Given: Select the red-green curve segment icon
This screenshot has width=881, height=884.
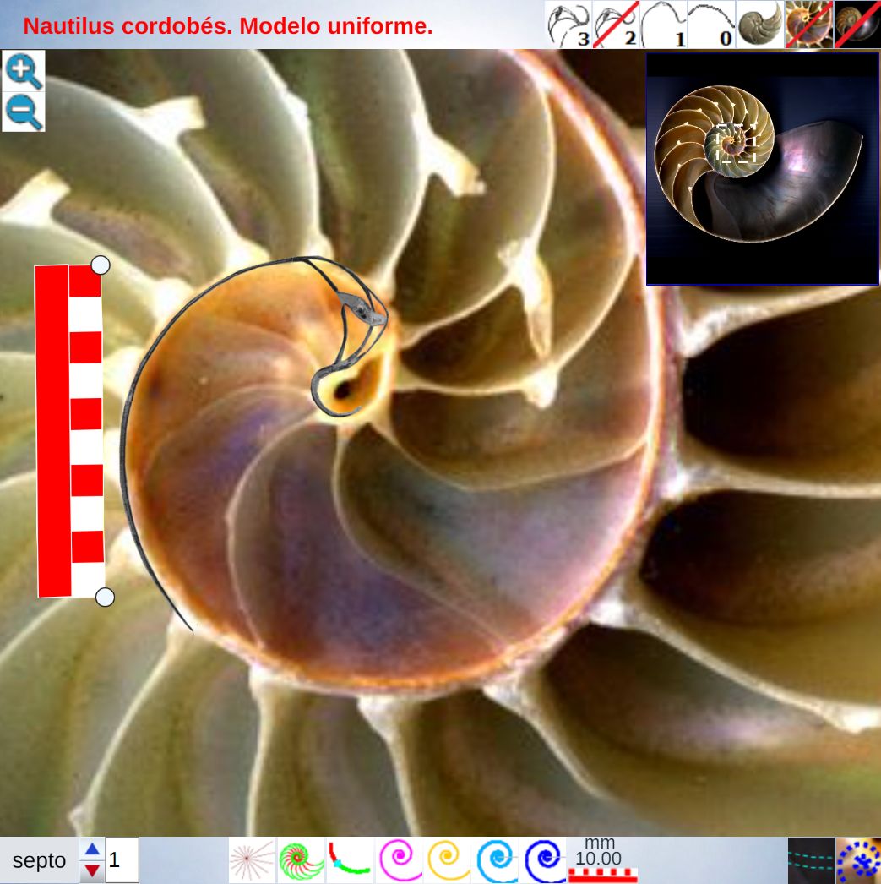Looking at the screenshot, I should click(350, 860).
